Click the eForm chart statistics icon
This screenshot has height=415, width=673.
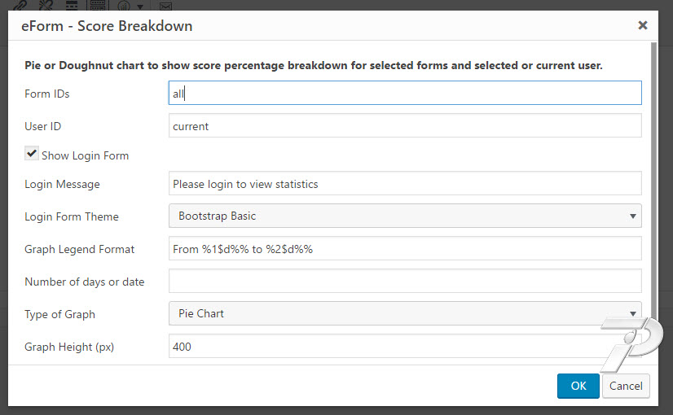tap(124, 5)
